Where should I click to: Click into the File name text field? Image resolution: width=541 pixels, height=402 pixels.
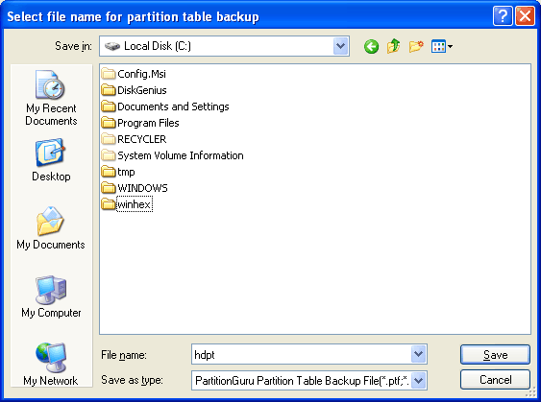point(301,354)
